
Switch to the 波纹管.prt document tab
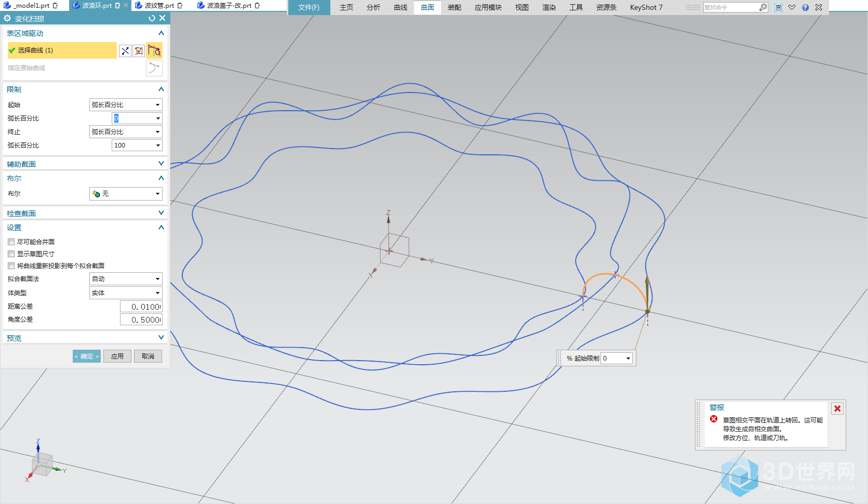(x=159, y=5)
